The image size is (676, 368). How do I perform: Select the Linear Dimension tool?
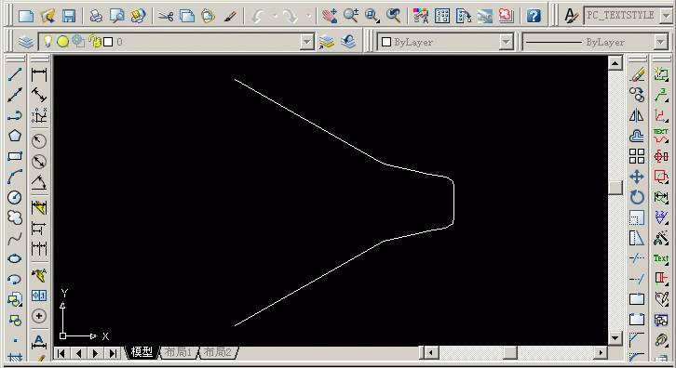point(39,75)
